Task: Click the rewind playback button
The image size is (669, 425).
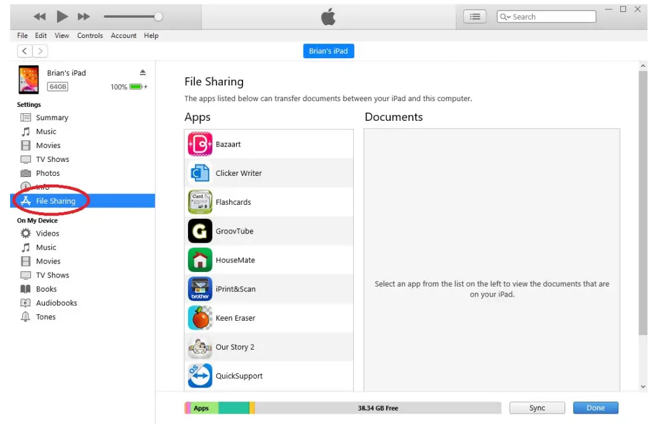Action: click(40, 16)
